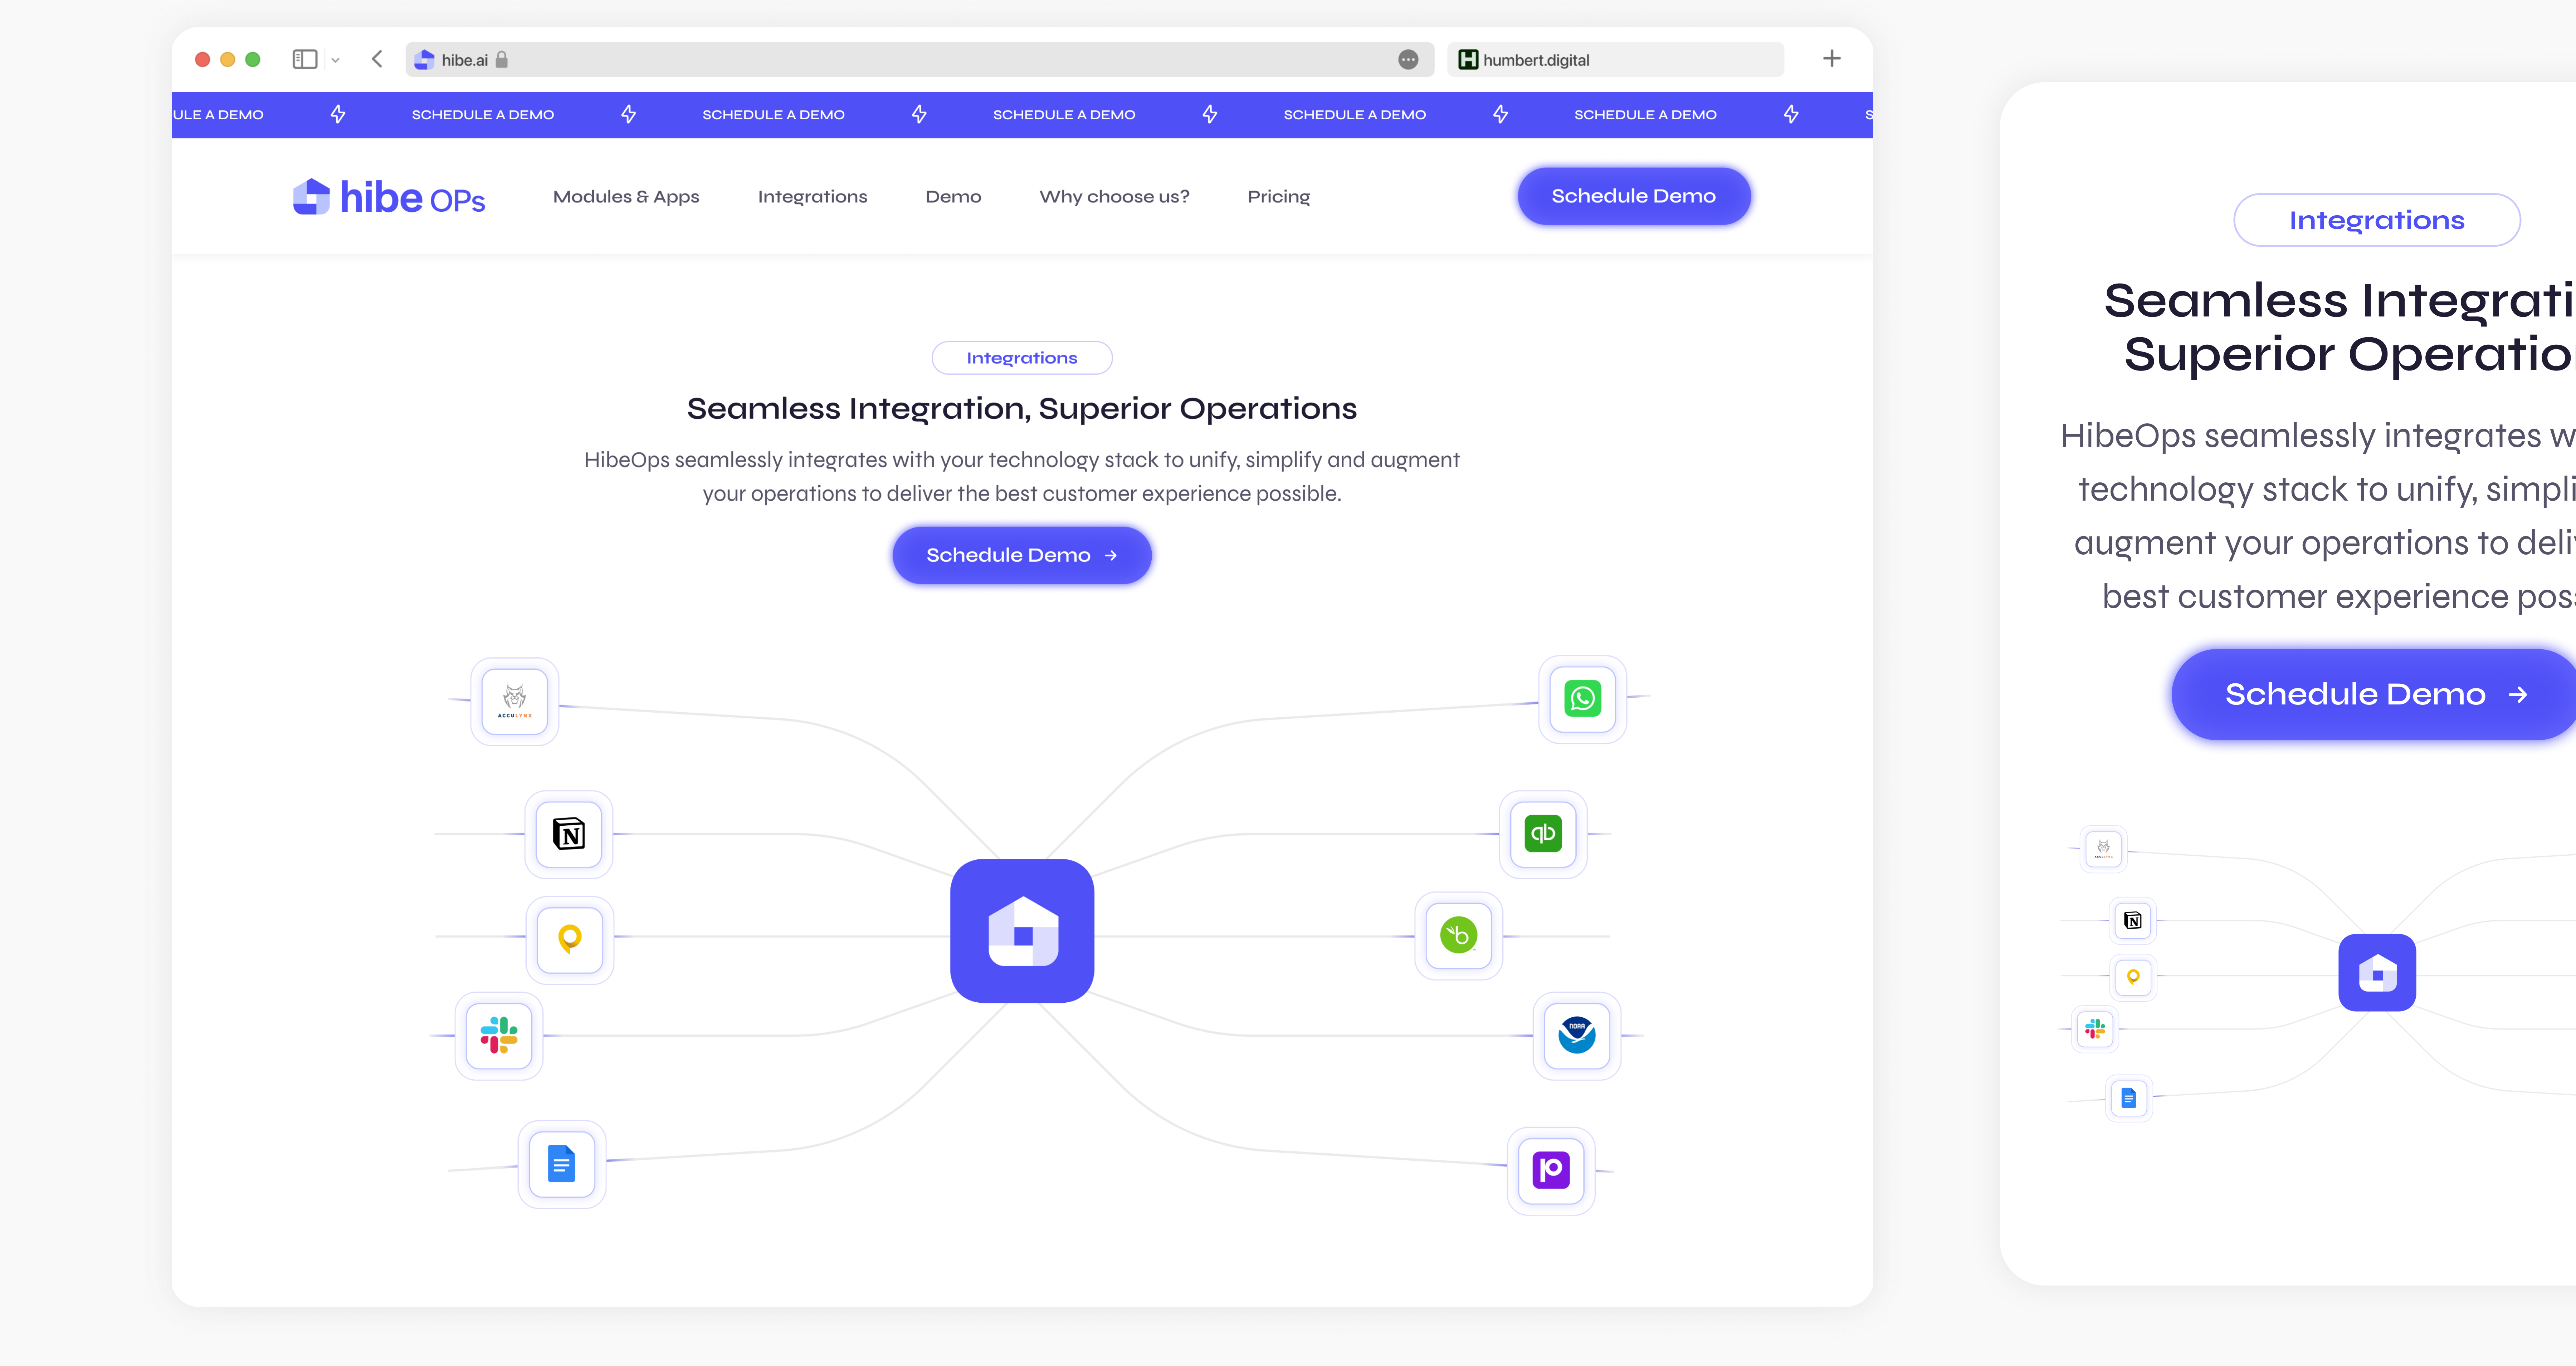Go to the Demo nav item

pos(953,197)
